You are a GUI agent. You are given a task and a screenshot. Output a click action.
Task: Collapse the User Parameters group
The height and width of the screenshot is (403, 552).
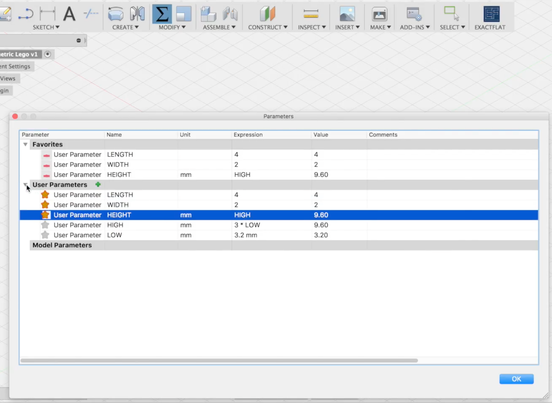[25, 184]
